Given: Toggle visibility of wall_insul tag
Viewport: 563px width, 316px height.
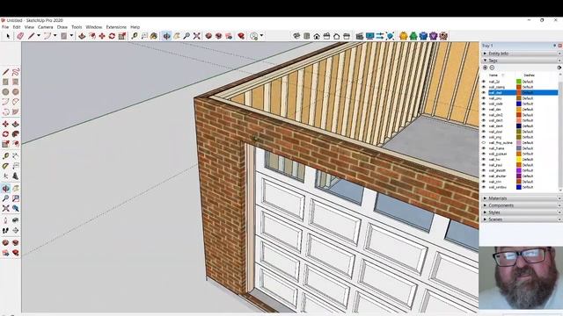Looking at the screenshot, I should point(484,165).
